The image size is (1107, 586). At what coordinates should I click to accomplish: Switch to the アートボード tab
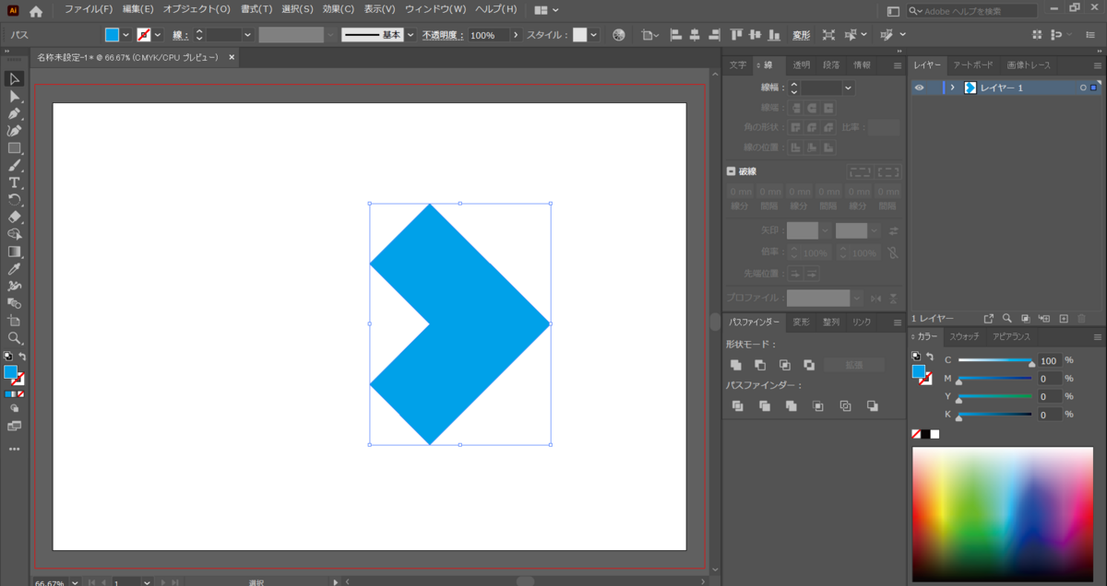point(973,65)
